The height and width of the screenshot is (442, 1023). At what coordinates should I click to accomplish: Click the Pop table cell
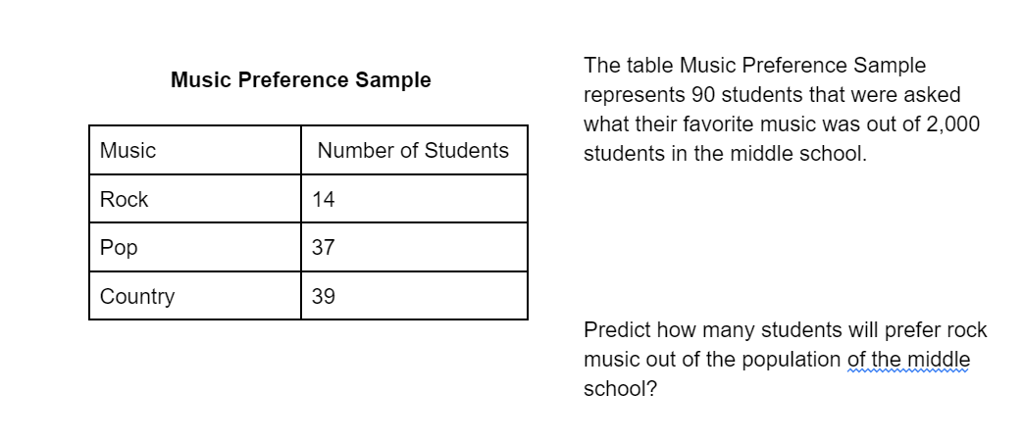point(195,247)
